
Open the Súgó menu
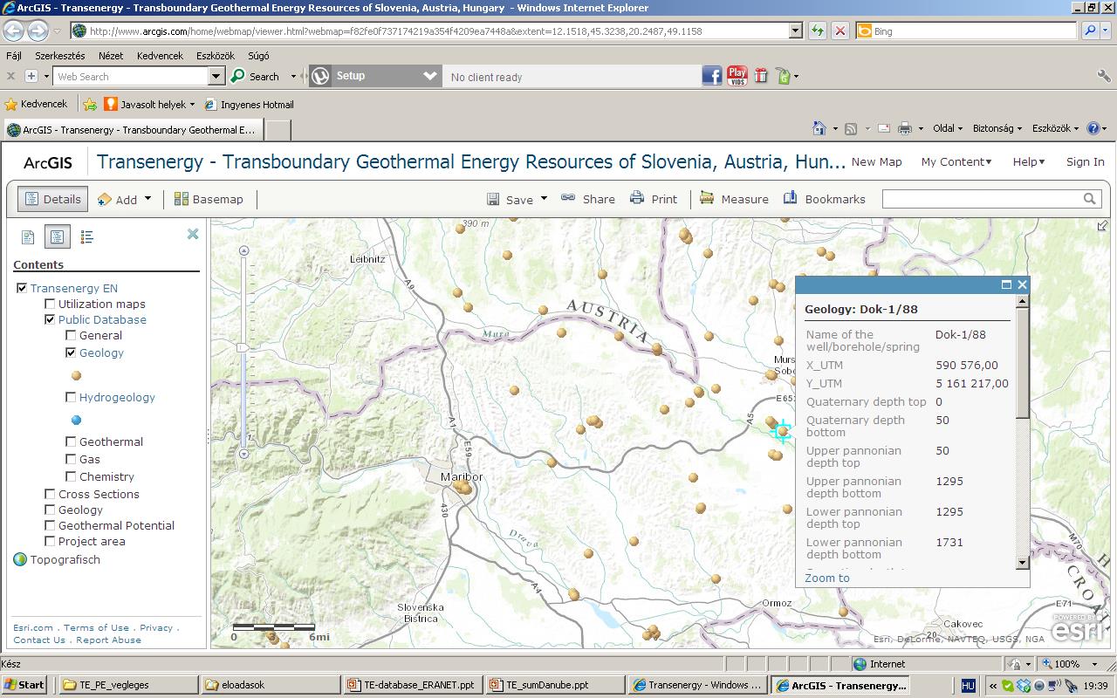pos(258,55)
